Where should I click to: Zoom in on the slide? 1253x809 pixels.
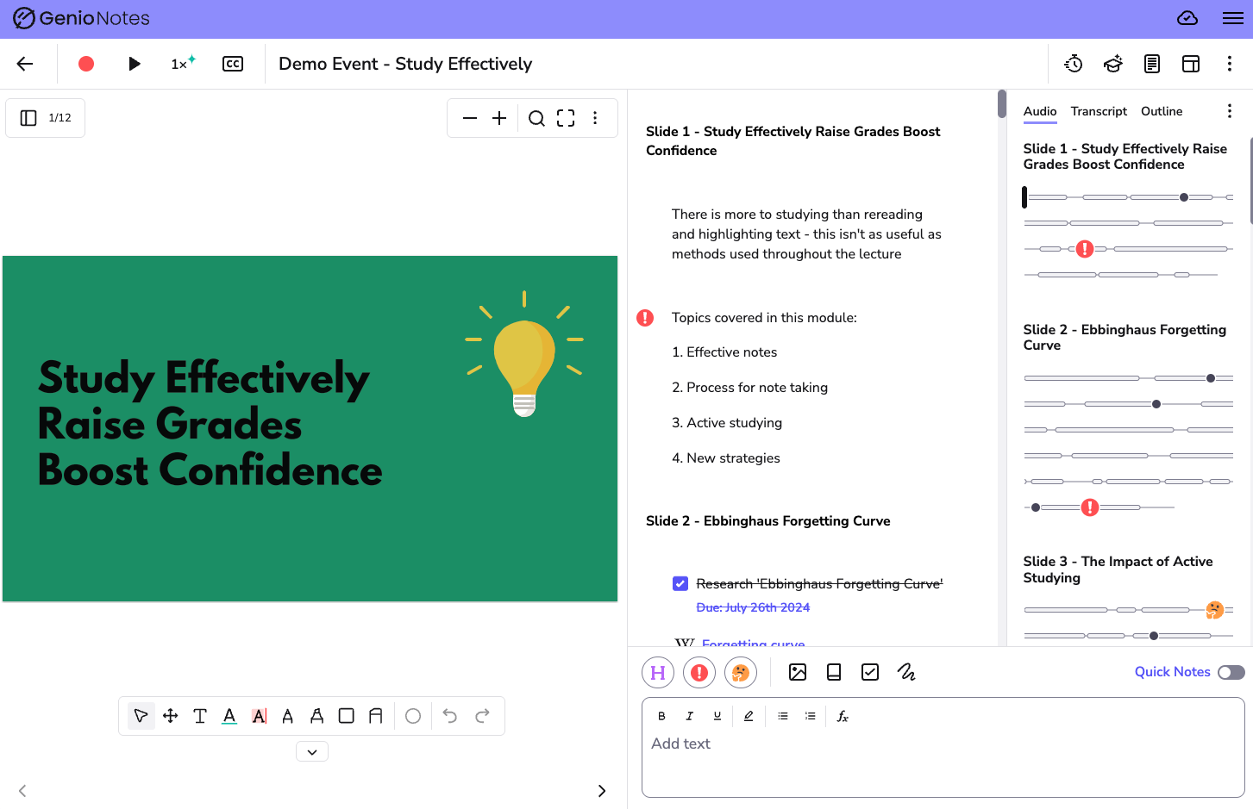point(499,118)
